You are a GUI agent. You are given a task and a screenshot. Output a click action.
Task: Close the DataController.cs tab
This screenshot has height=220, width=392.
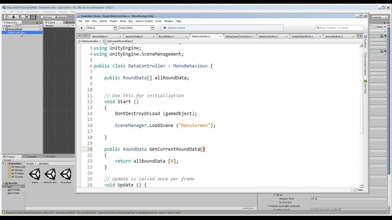click(221, 37)
